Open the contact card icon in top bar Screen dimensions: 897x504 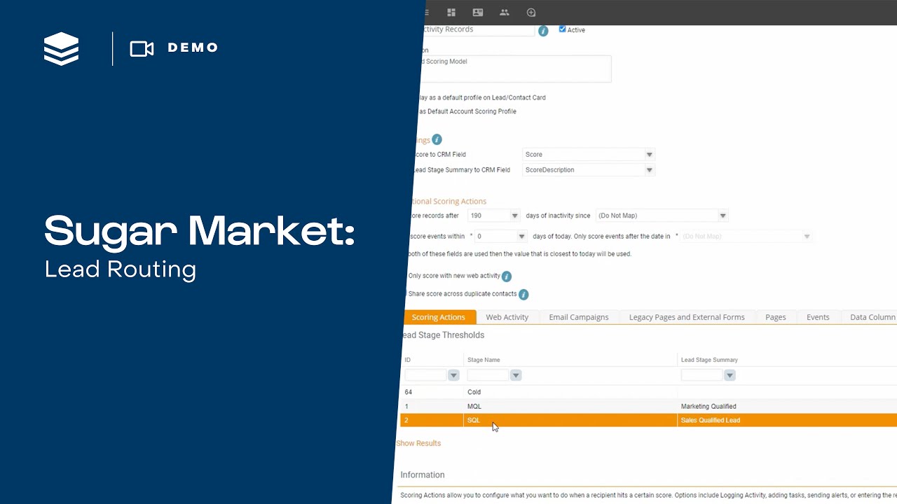pyautogui.click(x=478, y=13)
